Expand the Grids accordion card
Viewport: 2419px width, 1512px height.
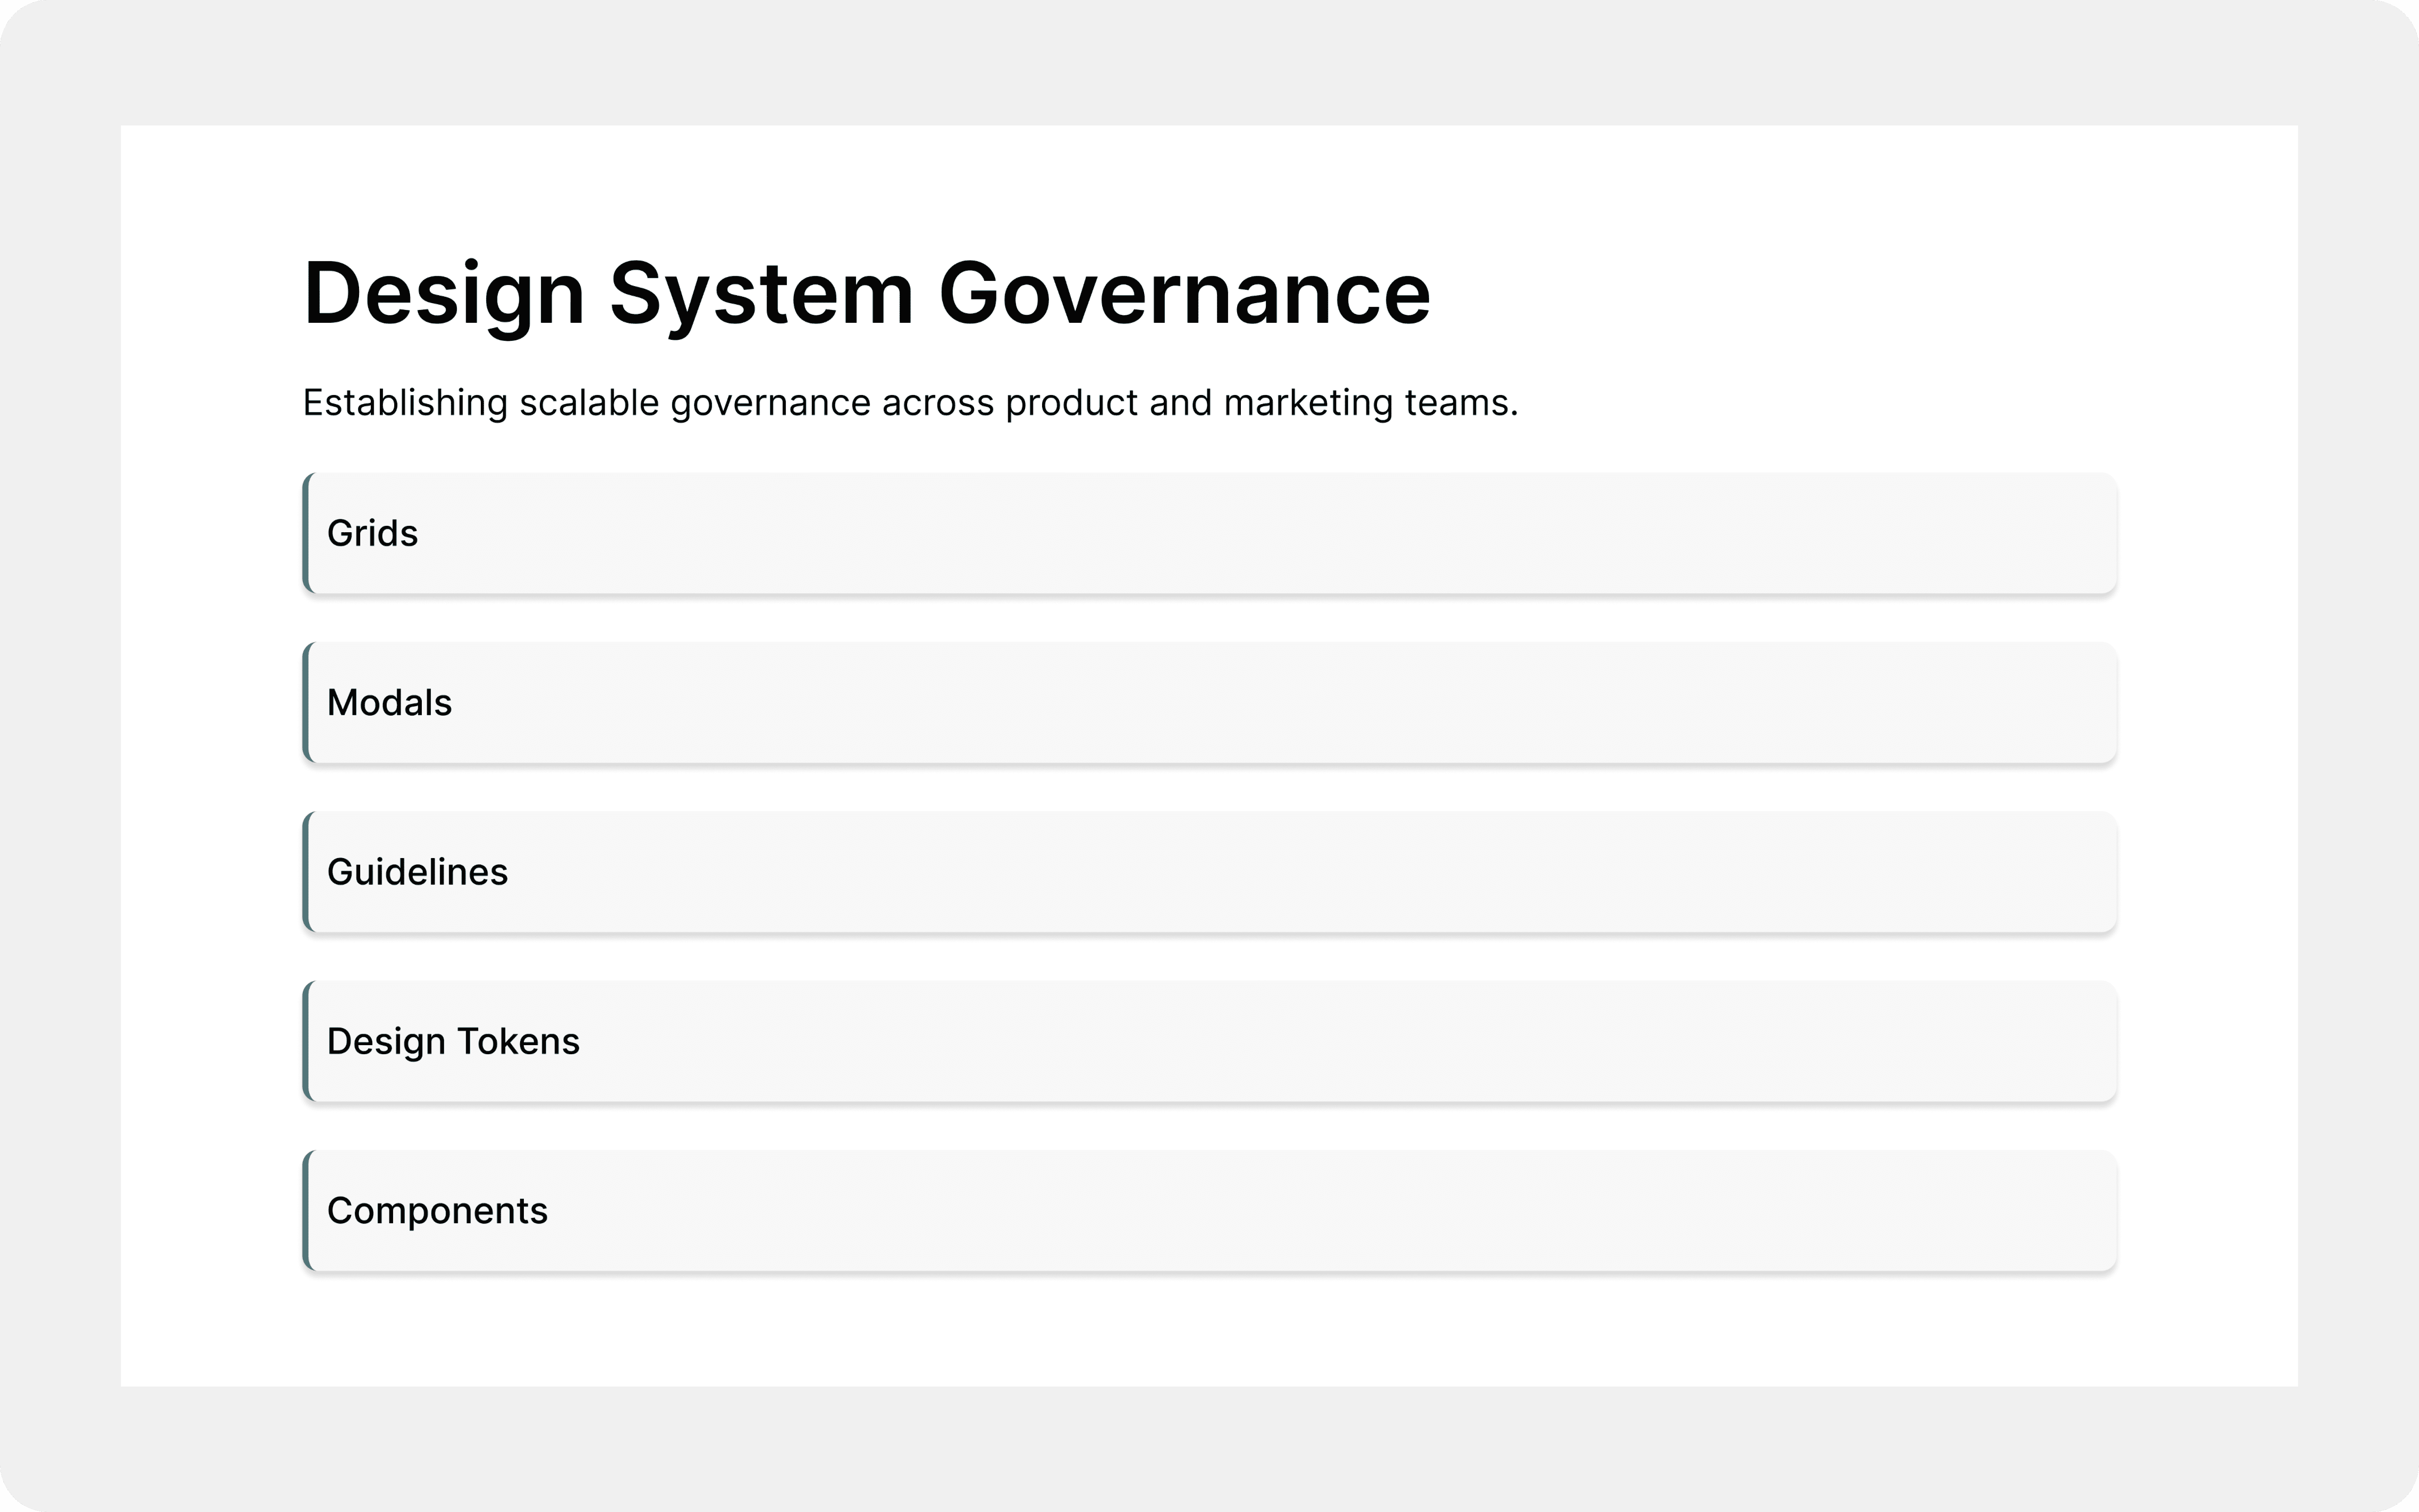[1209, 533]
